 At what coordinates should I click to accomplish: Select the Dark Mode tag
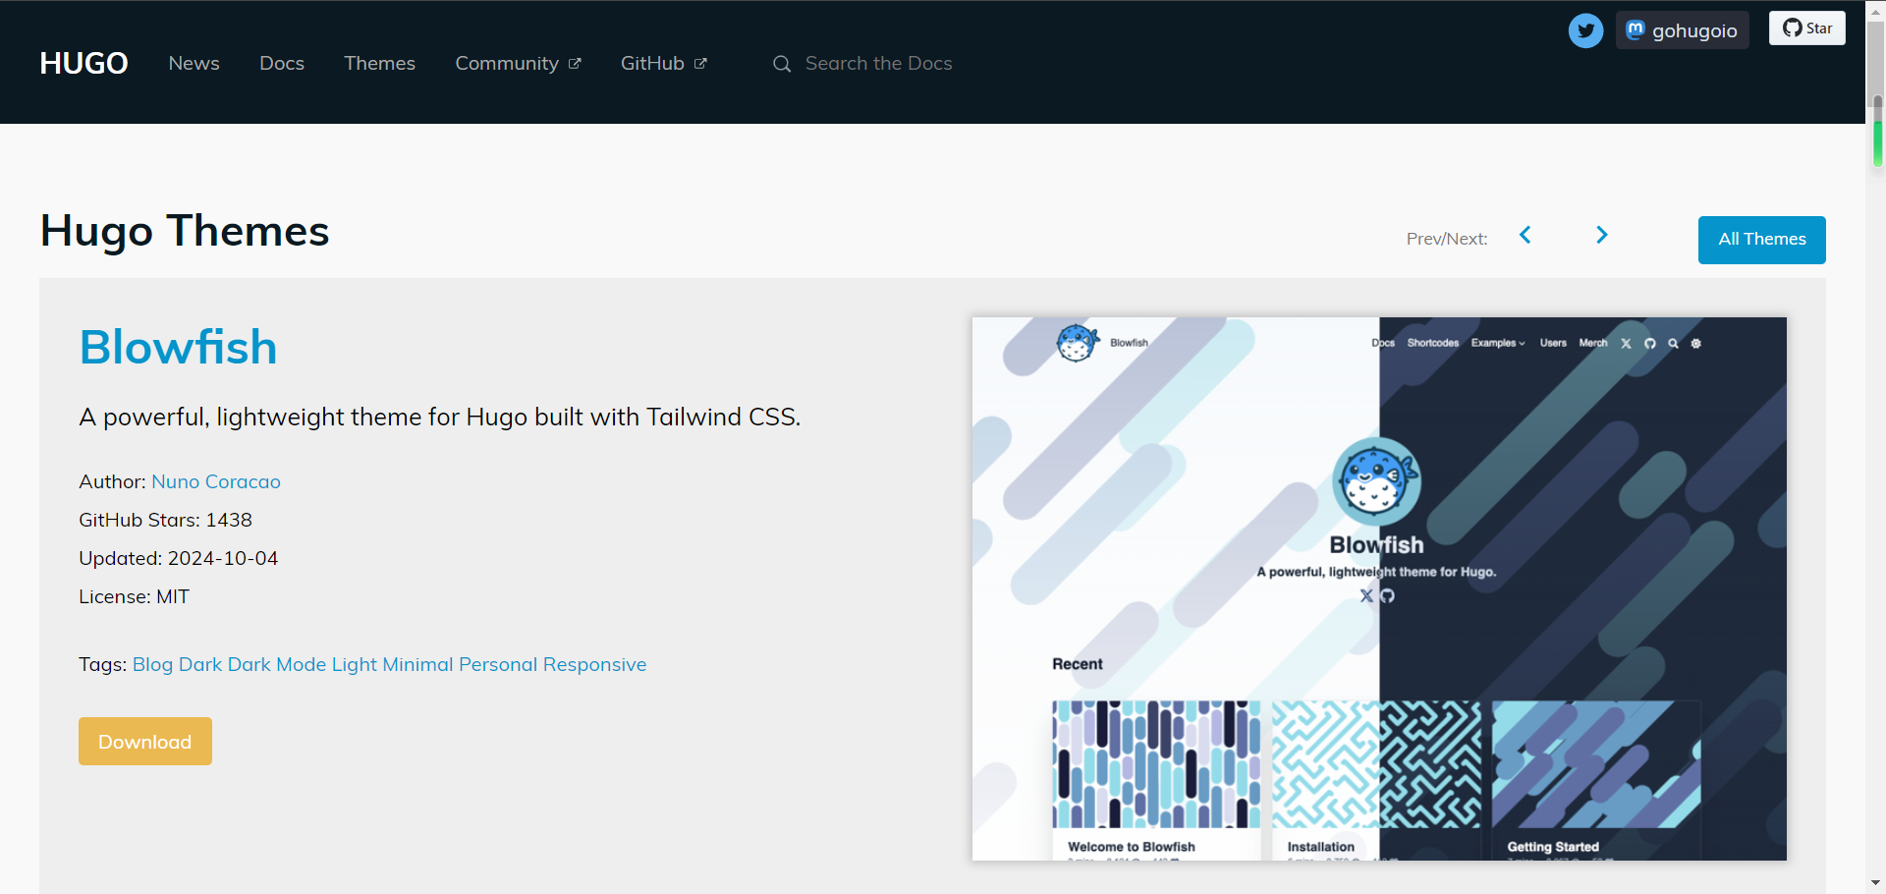pos(277,664)
